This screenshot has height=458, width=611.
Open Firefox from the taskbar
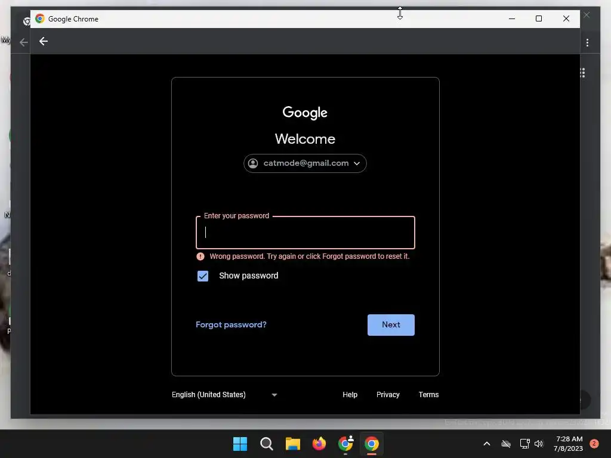pos(319,444)
